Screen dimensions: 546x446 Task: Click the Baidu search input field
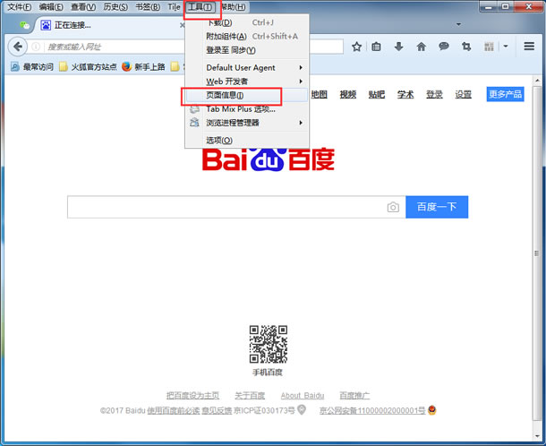pos(224,207)
